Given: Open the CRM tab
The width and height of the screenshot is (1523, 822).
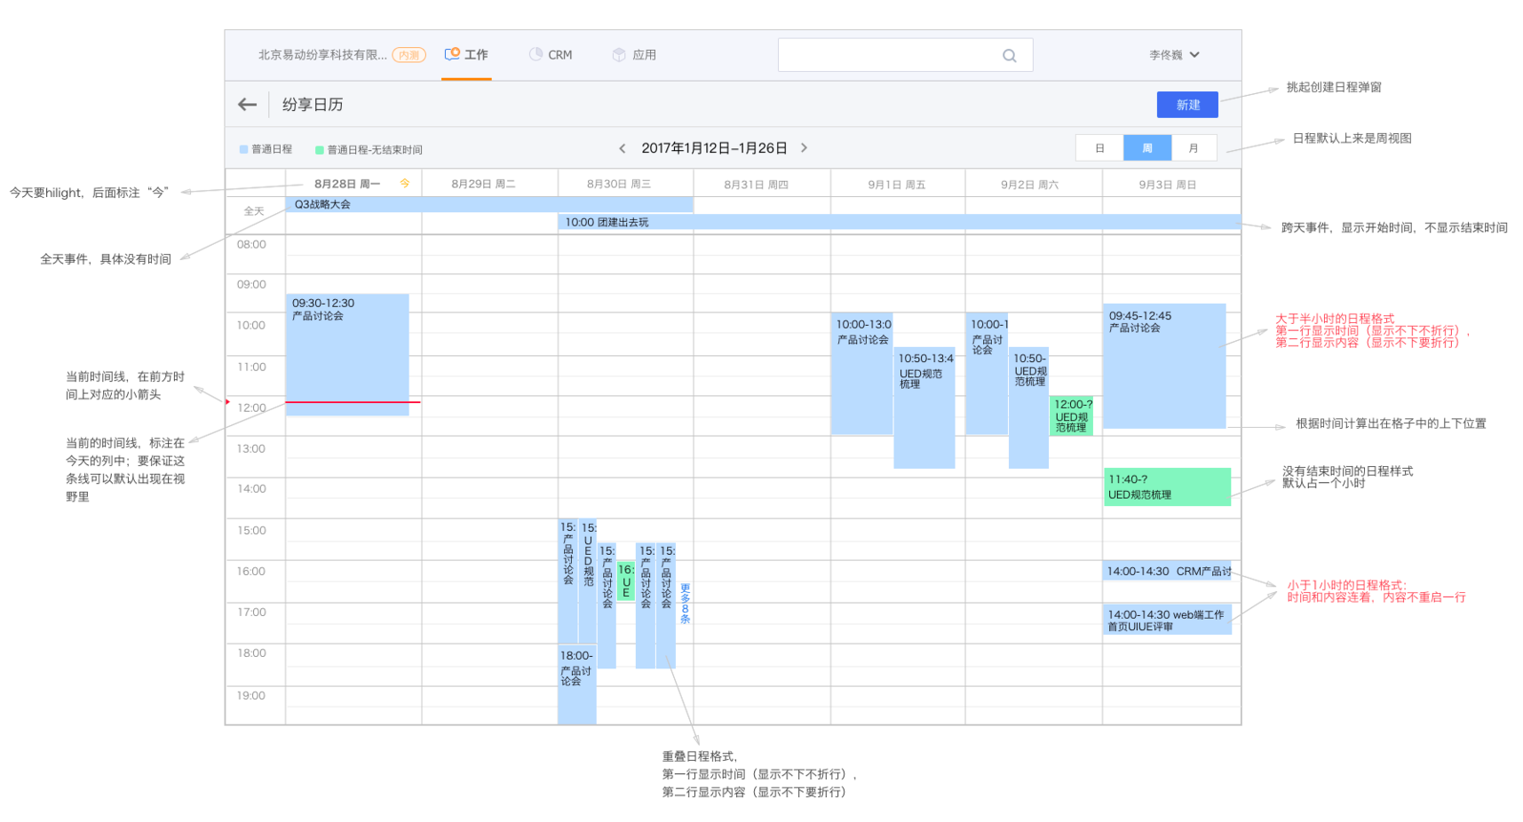Looking at the screenshot, I should [551, 55].
